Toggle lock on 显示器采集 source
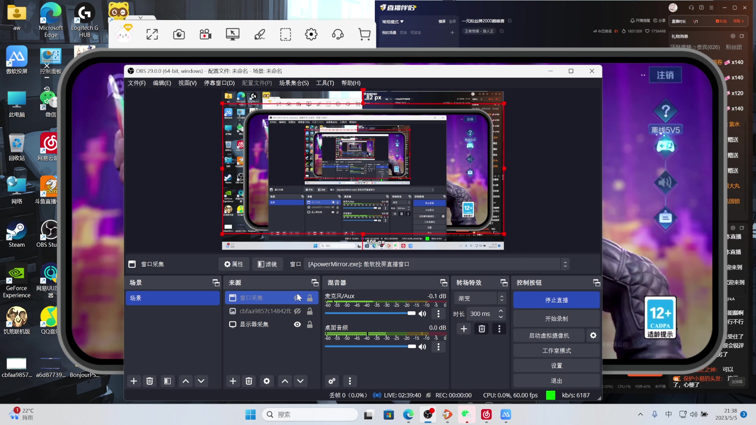 click(x=310, y=324)
